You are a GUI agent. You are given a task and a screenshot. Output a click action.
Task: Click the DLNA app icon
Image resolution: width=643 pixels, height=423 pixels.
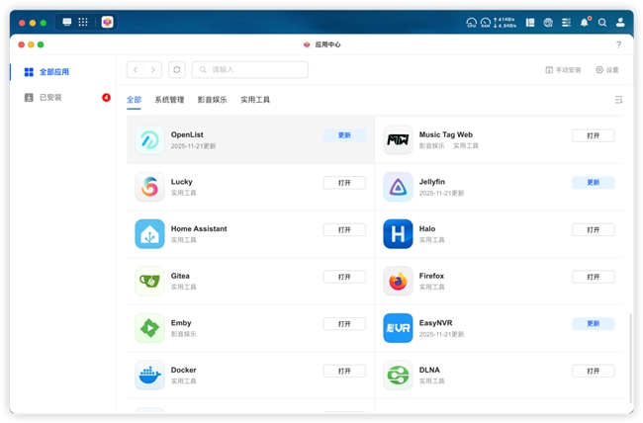click(x=398, y=375)
